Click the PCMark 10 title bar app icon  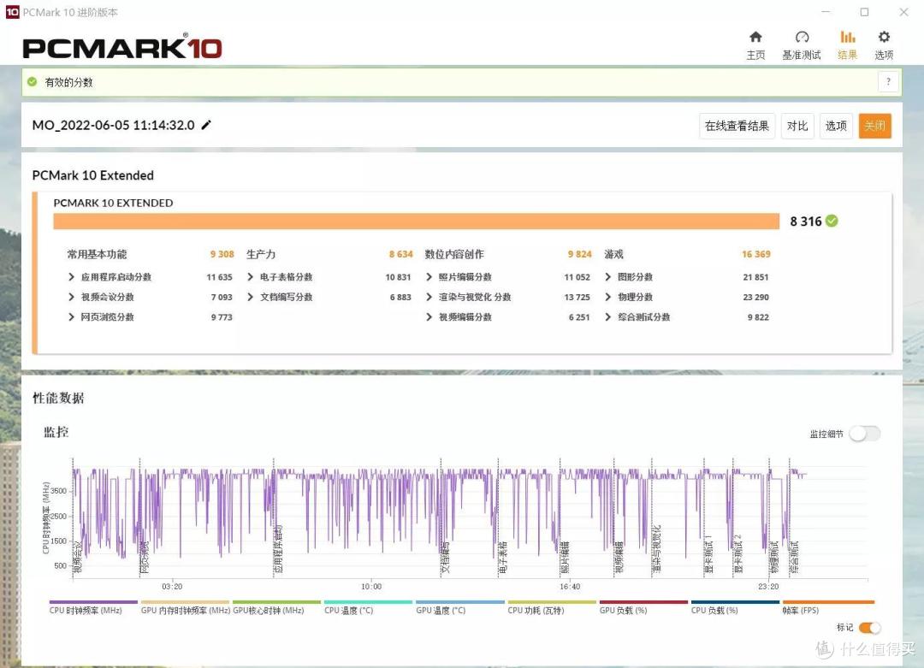[12, 12]
